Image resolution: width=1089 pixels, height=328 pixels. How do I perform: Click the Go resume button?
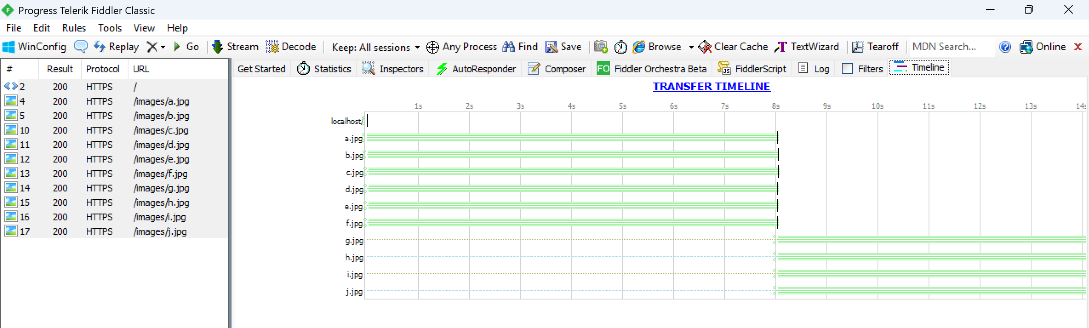click(187, 47)
